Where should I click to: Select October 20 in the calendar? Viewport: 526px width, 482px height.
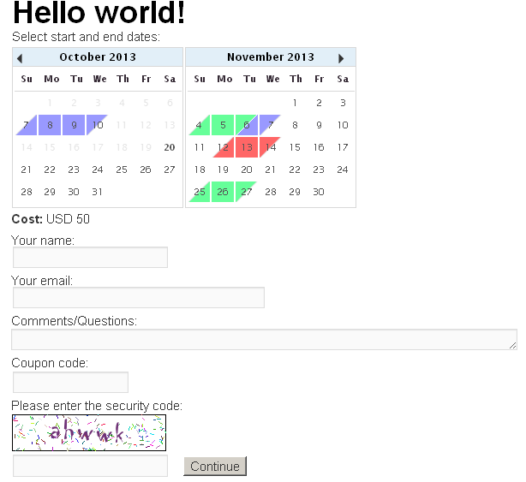pos(170,147)
